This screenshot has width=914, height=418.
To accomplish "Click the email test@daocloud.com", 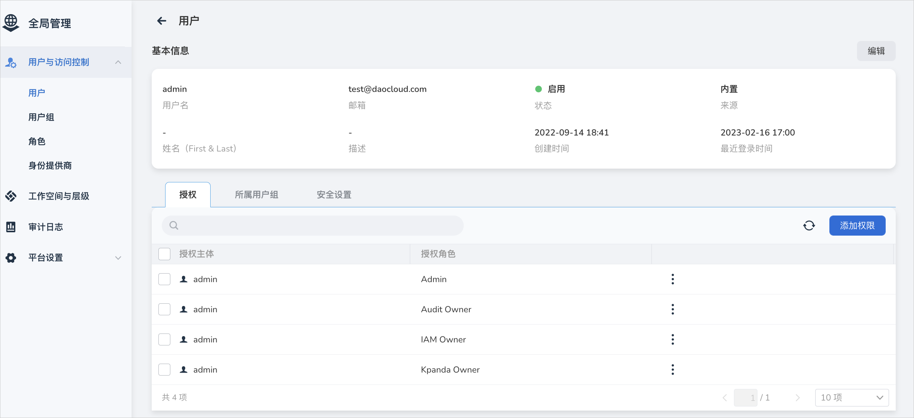I will click(x=387, y=89).
